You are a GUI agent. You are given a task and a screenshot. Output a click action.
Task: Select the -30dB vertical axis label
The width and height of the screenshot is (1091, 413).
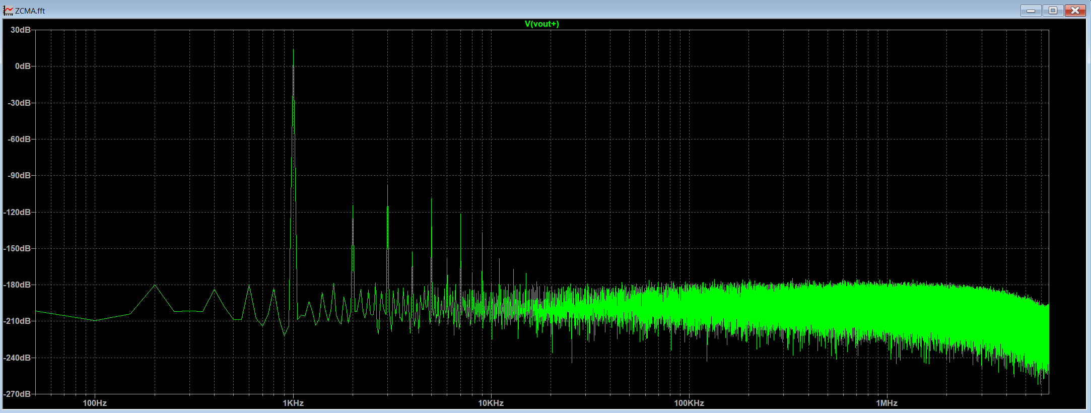[19, 103]
